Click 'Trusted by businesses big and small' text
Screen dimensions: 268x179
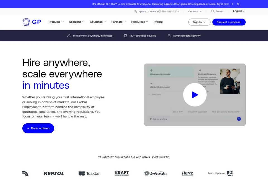pos(134,157)
